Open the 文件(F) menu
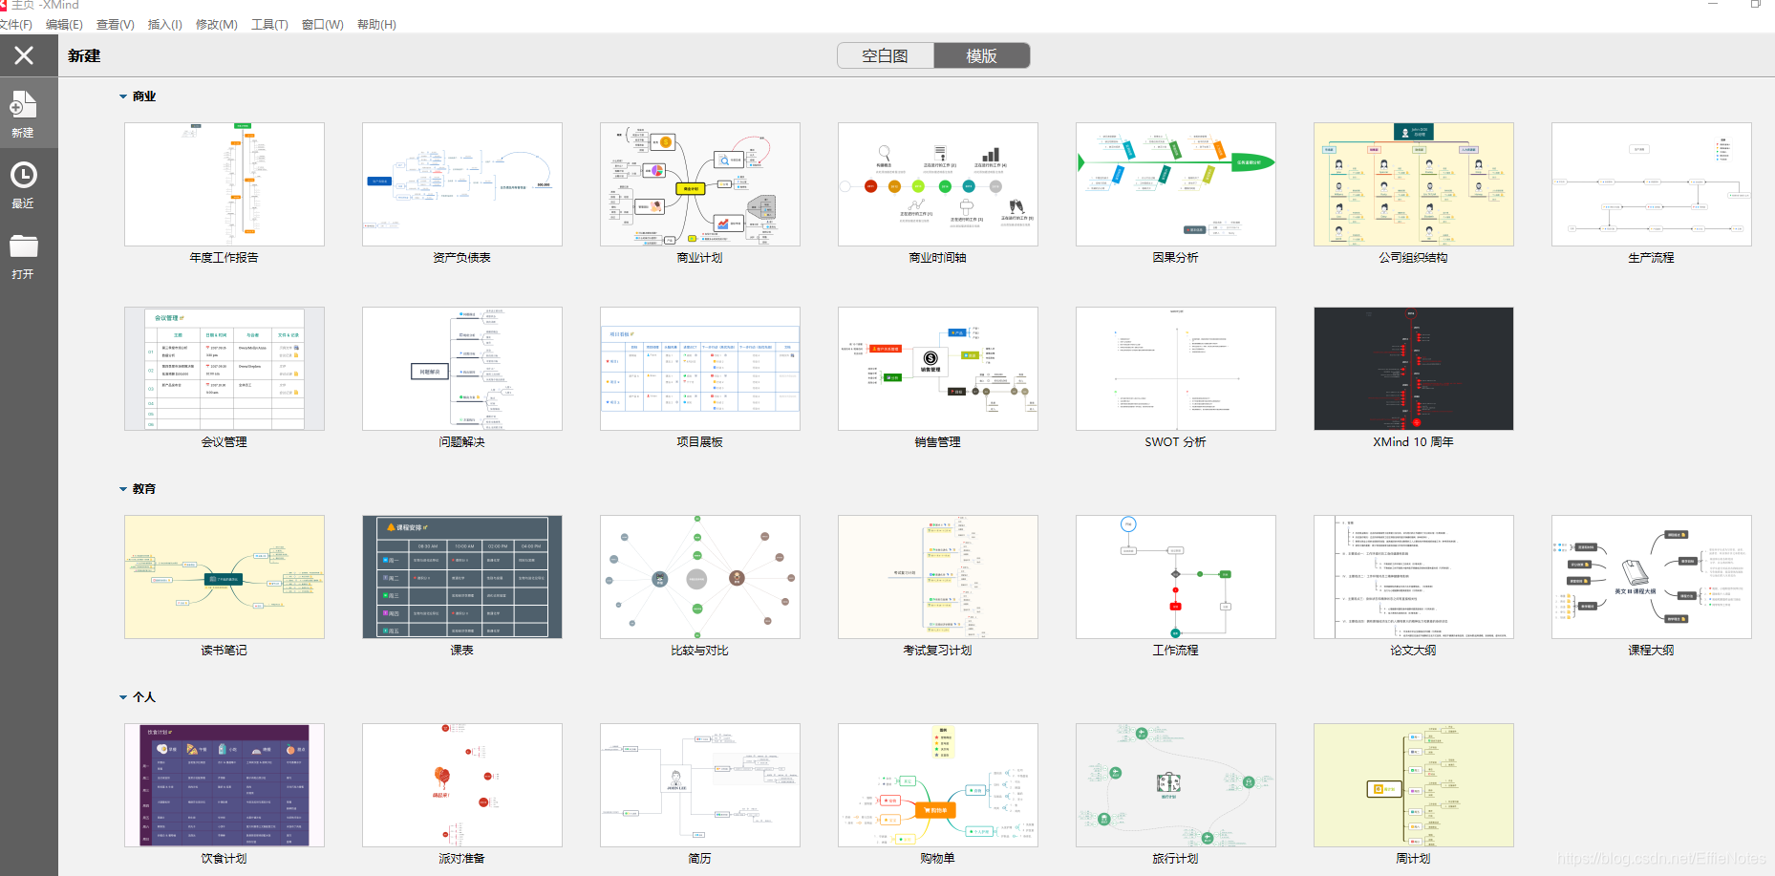Screen dimensions: 1775x876 (15, 24)
